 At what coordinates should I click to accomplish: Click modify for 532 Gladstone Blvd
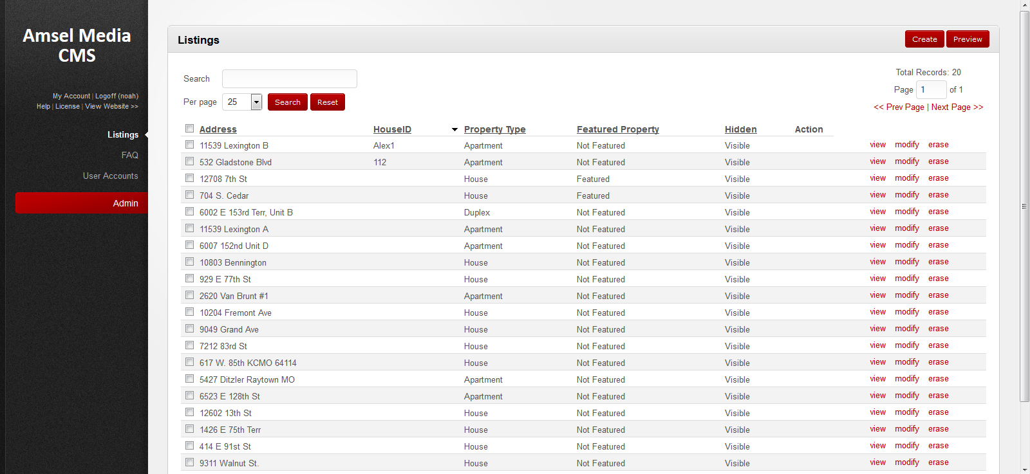pyautogui.click(x=906, y=161)
